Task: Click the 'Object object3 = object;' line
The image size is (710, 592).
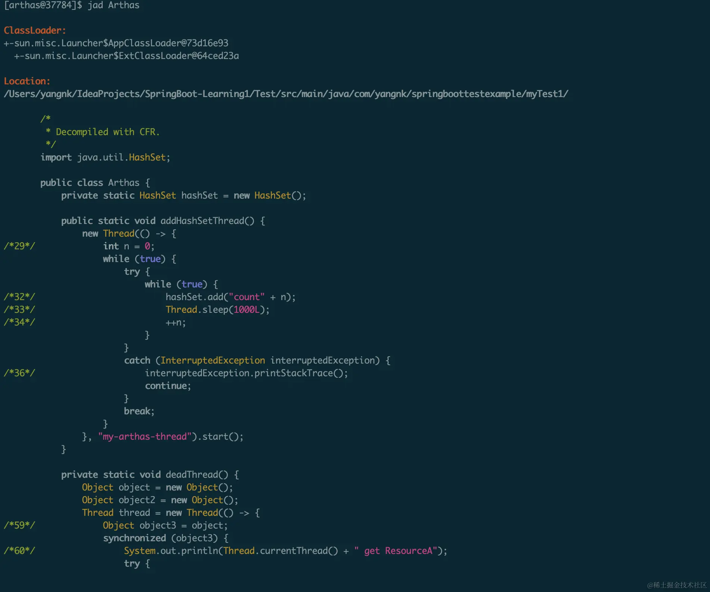Action: click(165, 525)
